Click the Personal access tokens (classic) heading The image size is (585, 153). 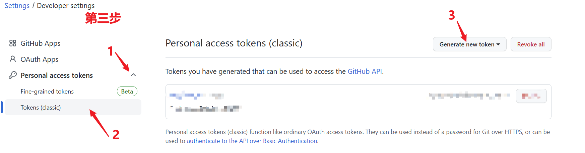[x=234, y=43]
